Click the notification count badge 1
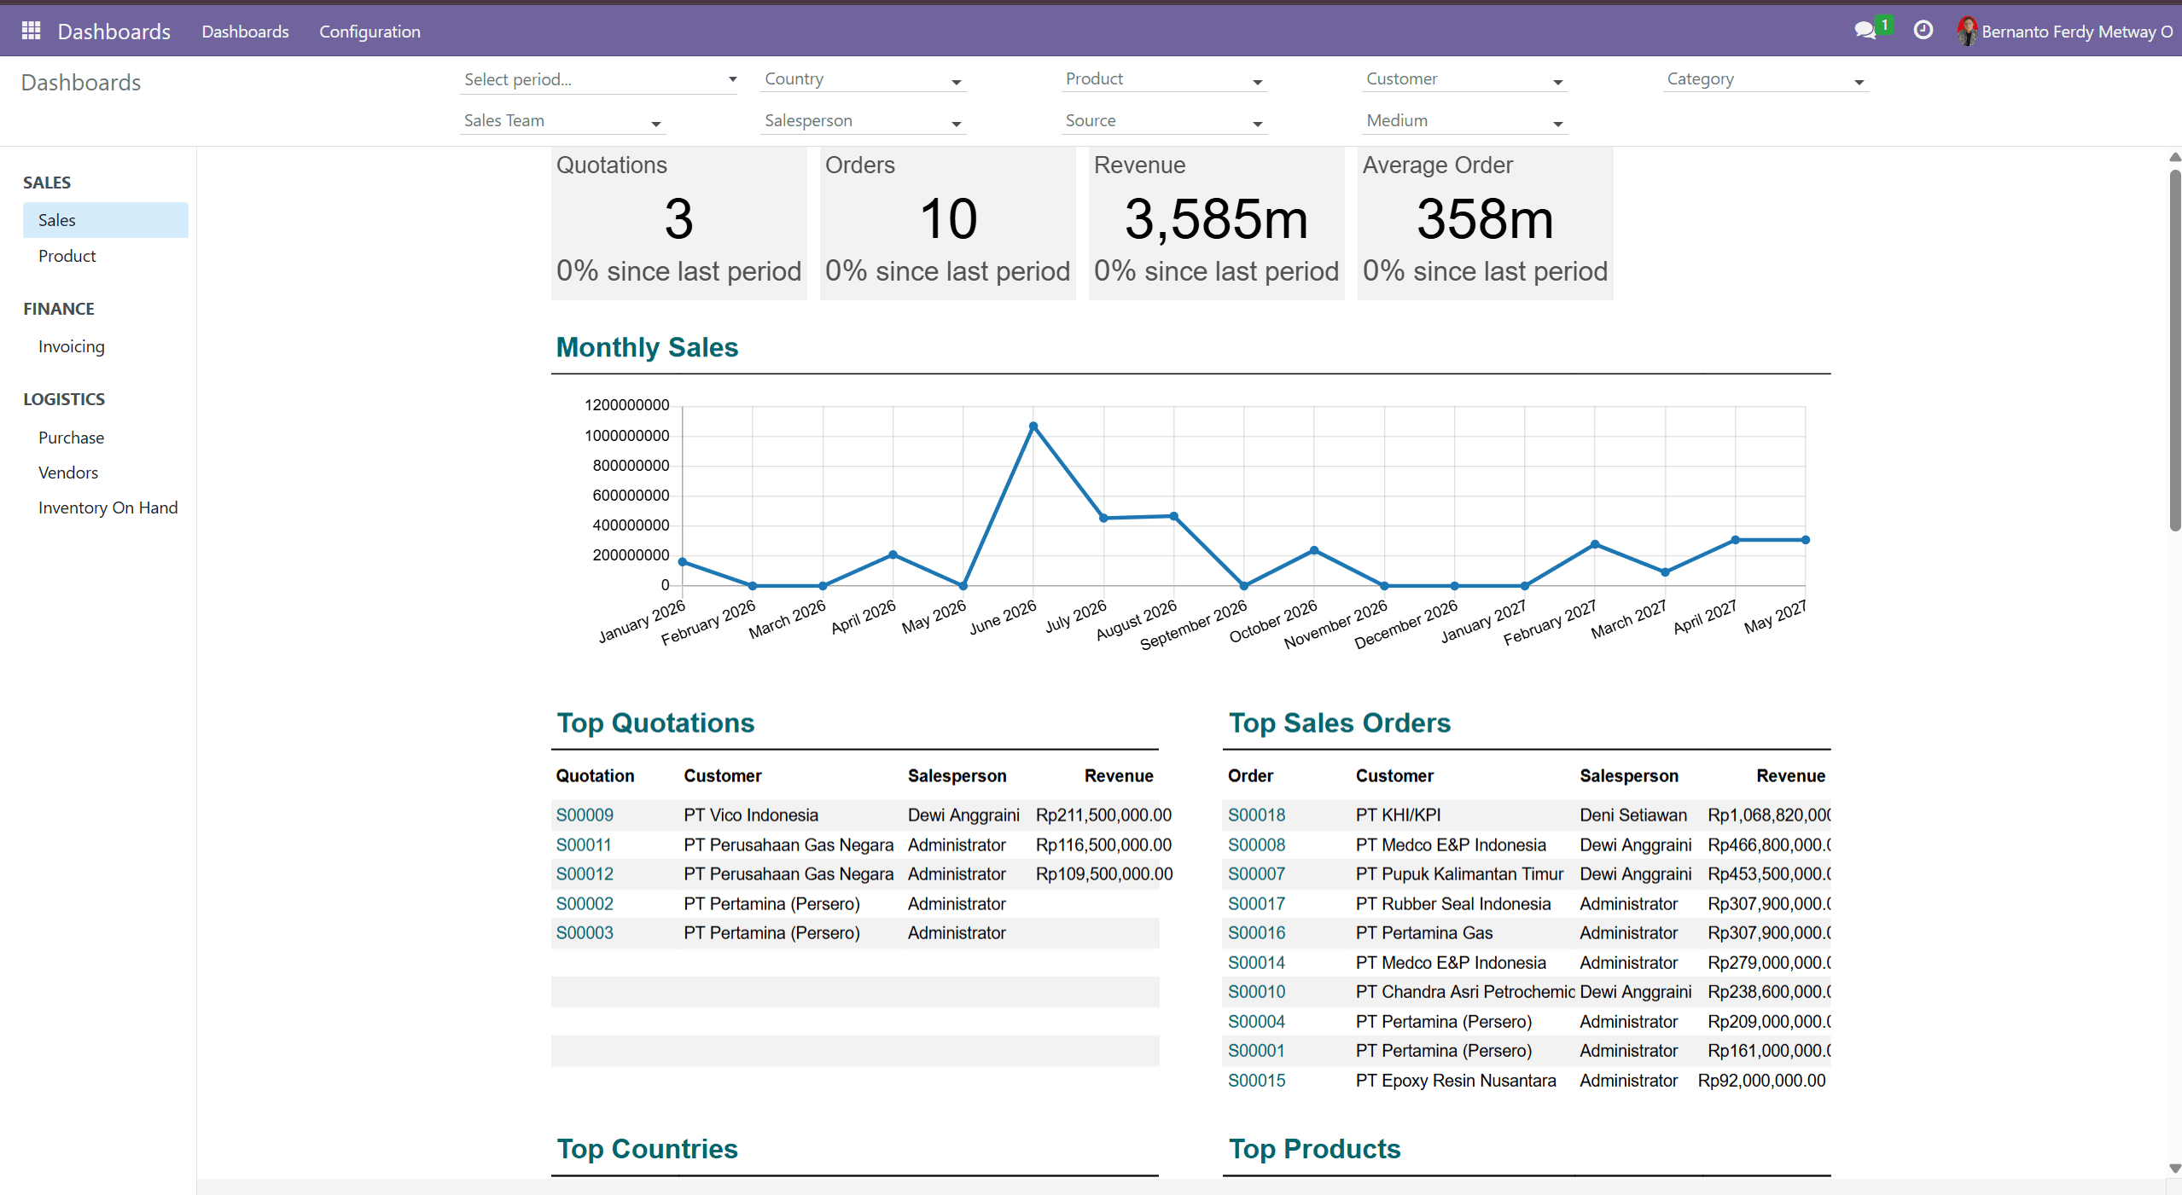2182x1195 pixels. coord(1884,25)
